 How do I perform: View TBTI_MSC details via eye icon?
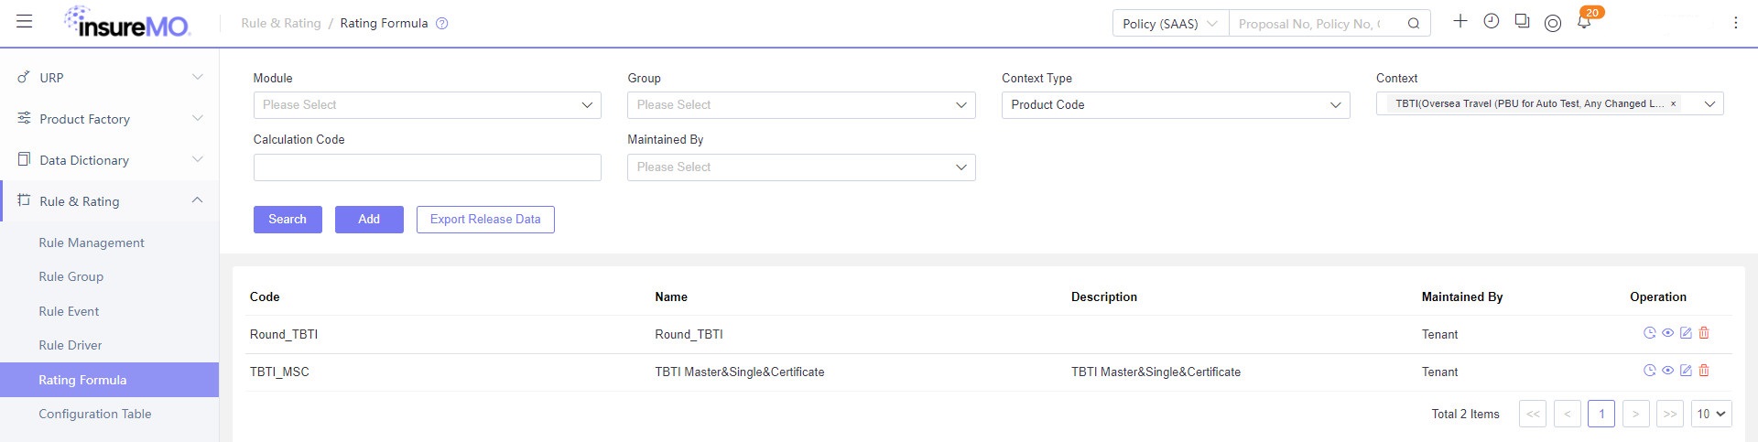click(1667, 371)
